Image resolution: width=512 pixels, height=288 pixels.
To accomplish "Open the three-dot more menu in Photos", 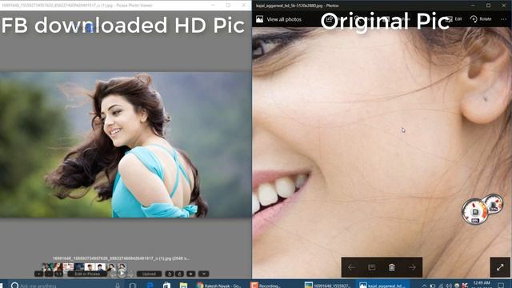I will [x=503, y=19].
